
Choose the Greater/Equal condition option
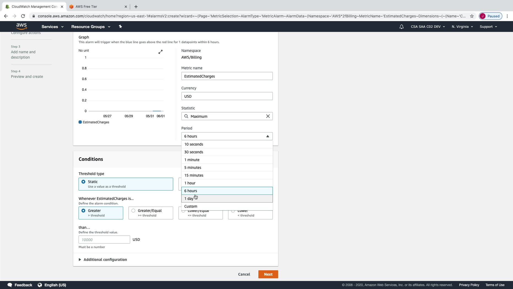coord(133,211)
